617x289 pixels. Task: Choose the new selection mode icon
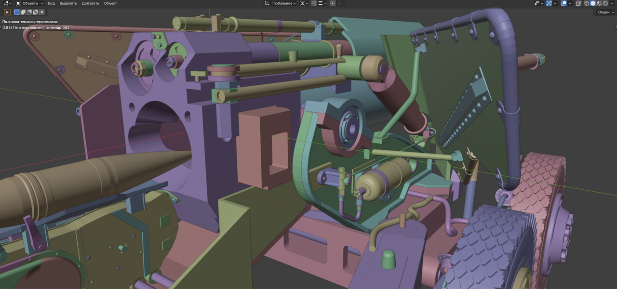tap(17, 12)
